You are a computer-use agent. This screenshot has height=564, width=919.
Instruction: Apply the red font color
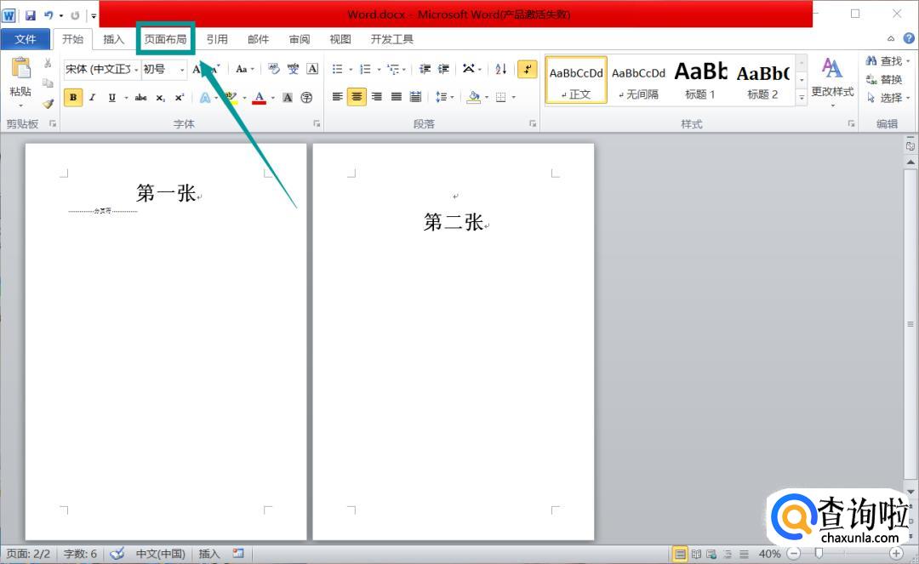tap(259, 97)
